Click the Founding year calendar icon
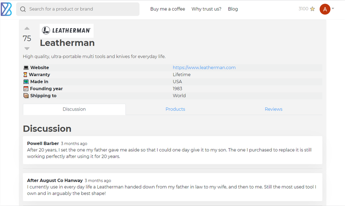345x206 pixels. tap(26, 89)
